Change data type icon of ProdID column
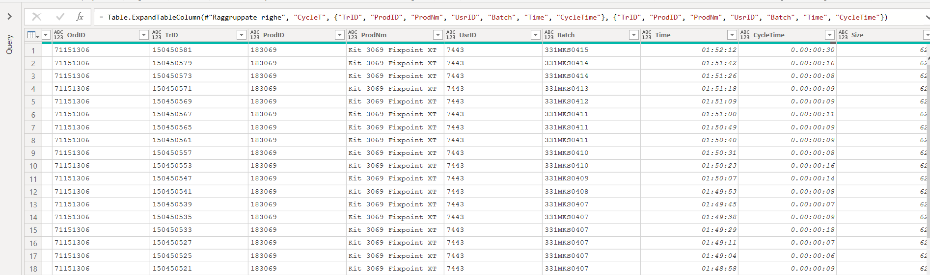This screenshot has height=275, width=930. click(255, 35)
